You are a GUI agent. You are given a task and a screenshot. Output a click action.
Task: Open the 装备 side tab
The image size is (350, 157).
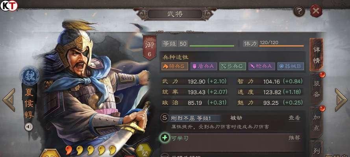click(316, 89)
